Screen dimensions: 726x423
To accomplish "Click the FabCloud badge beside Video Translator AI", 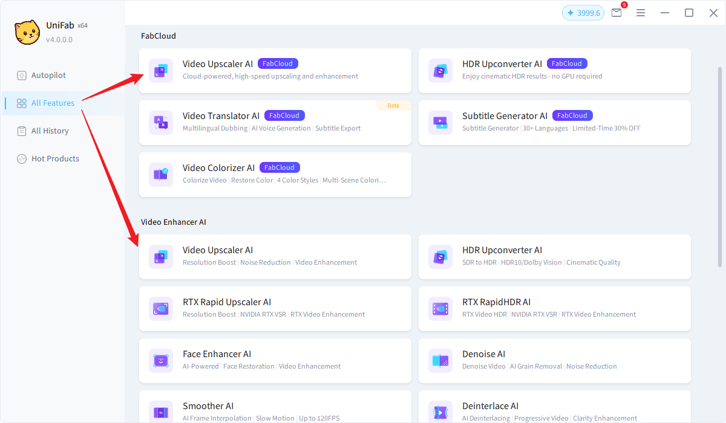I will coord(284,115).
